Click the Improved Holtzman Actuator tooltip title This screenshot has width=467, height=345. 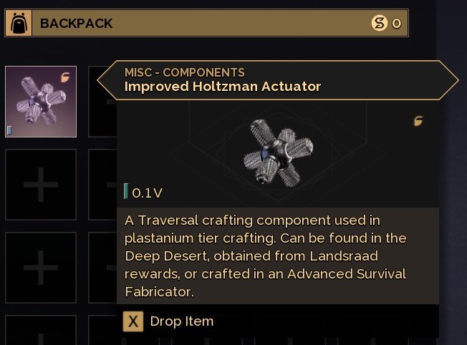tap(222, 87)
